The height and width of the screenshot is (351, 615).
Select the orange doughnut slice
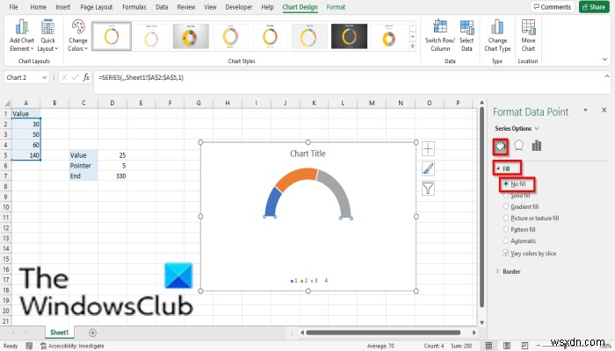(297, 178)
